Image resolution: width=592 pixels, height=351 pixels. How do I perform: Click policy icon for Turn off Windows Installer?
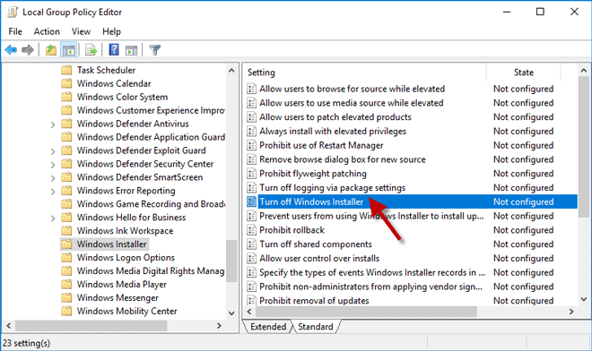click(x=251, y=201)
